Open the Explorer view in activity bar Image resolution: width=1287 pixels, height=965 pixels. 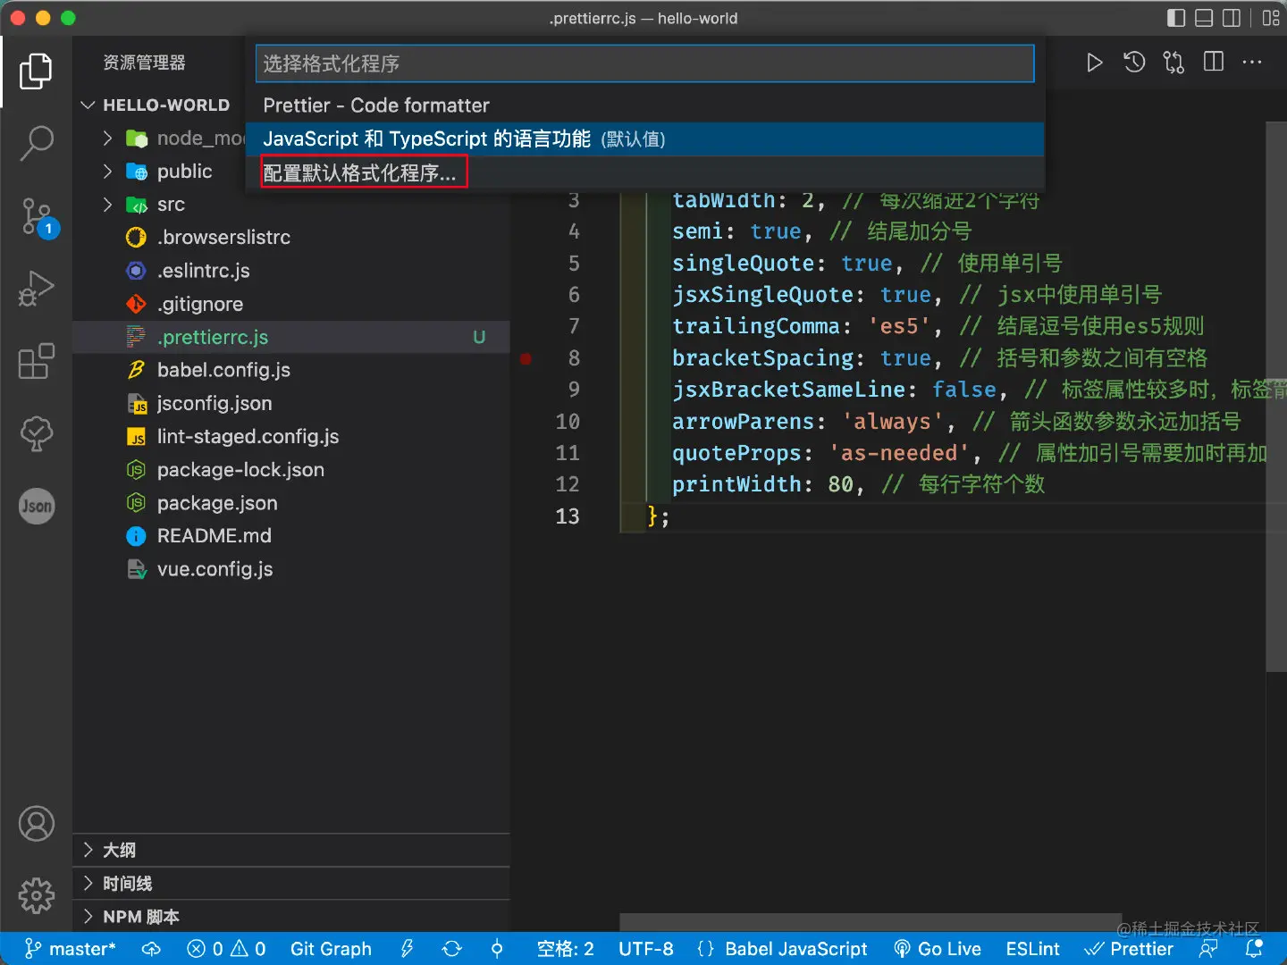(36, 71)
